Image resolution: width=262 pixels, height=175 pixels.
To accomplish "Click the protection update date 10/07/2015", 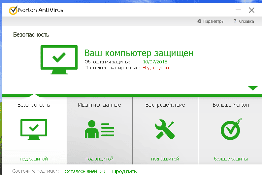I will [x=155, y=62].
